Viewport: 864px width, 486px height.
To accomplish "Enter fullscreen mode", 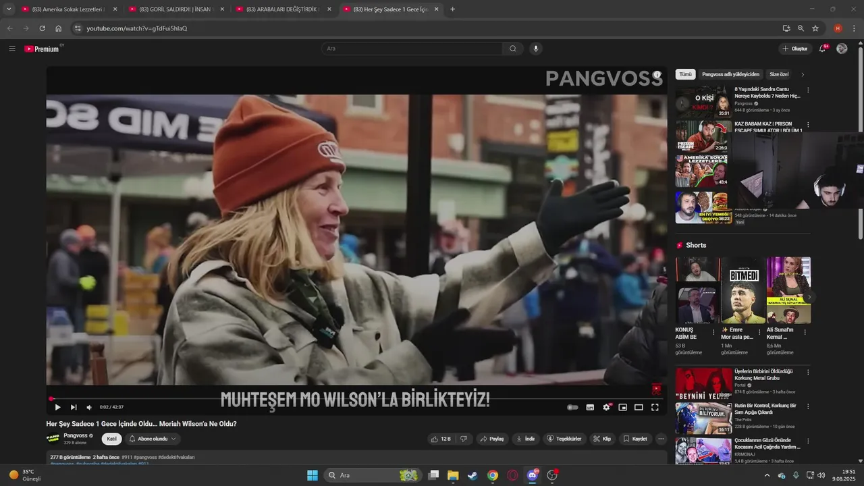I will point(655,407).
